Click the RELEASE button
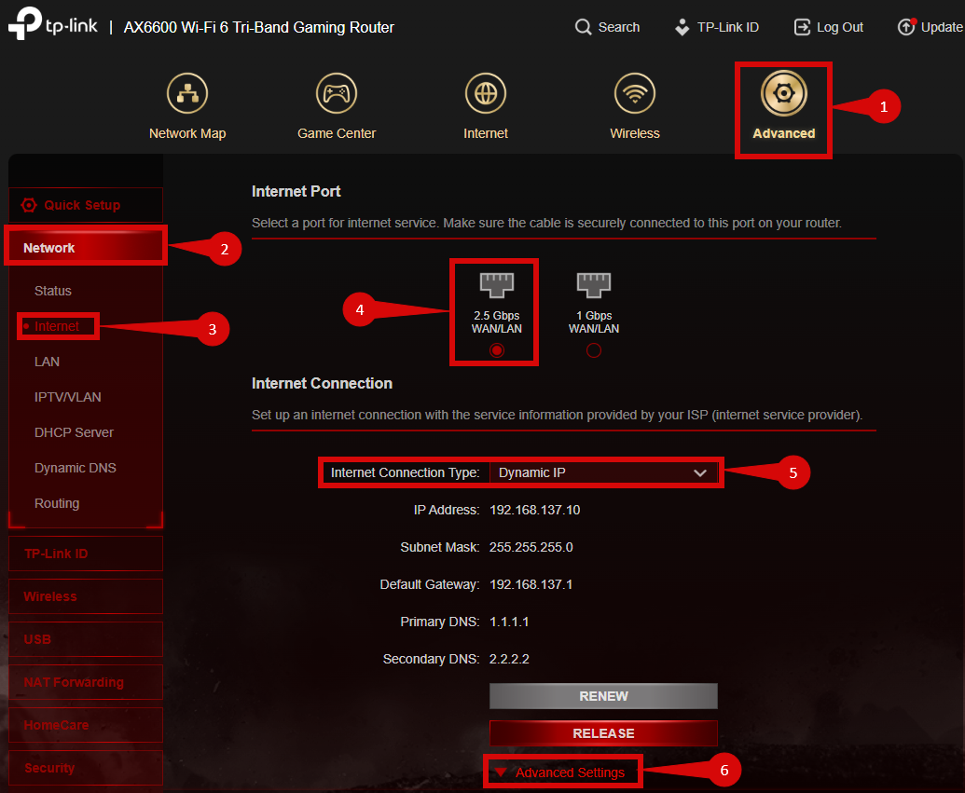The image size is (965, 793). (603, 733)
